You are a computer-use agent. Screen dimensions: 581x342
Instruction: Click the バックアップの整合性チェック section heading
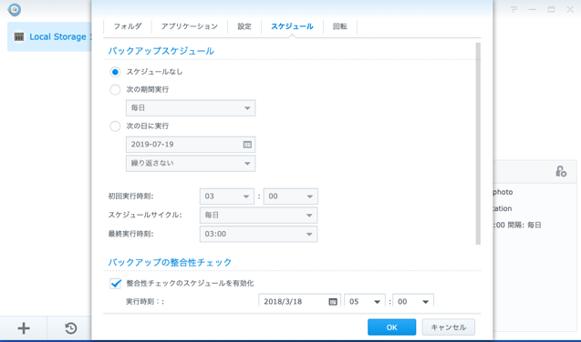170,262
